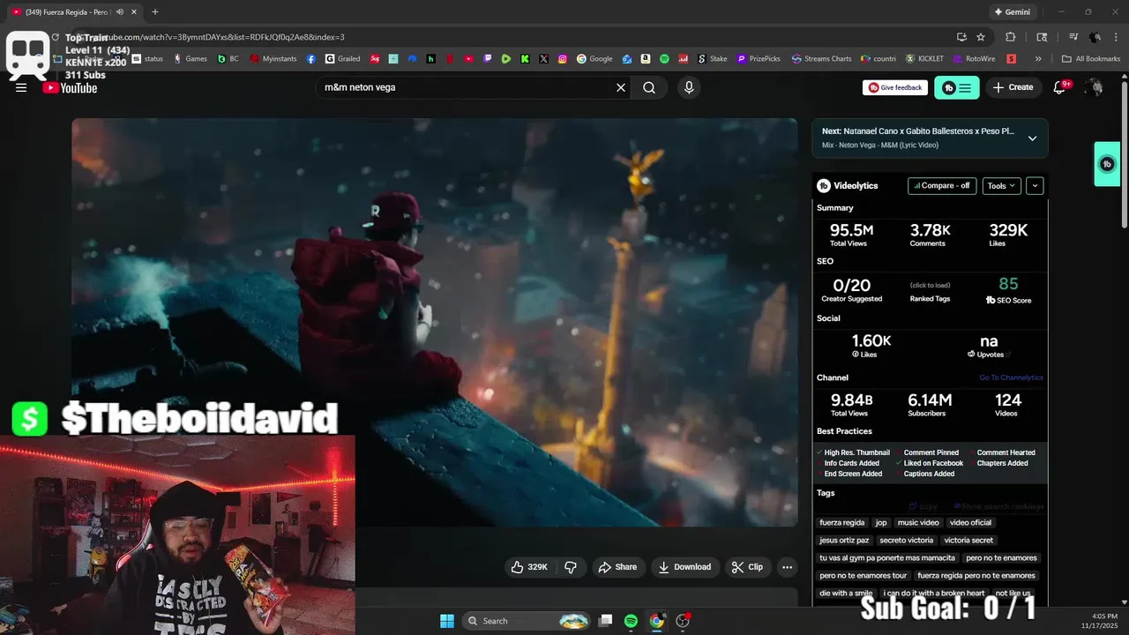Like the video showing 329K
Image resolution: width=1129 pixels, height=635 pixels.
(x=528, y=567)
